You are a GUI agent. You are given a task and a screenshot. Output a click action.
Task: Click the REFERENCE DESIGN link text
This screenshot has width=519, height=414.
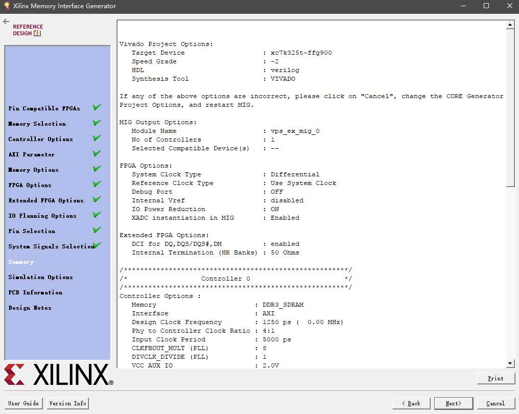point(28,30)
